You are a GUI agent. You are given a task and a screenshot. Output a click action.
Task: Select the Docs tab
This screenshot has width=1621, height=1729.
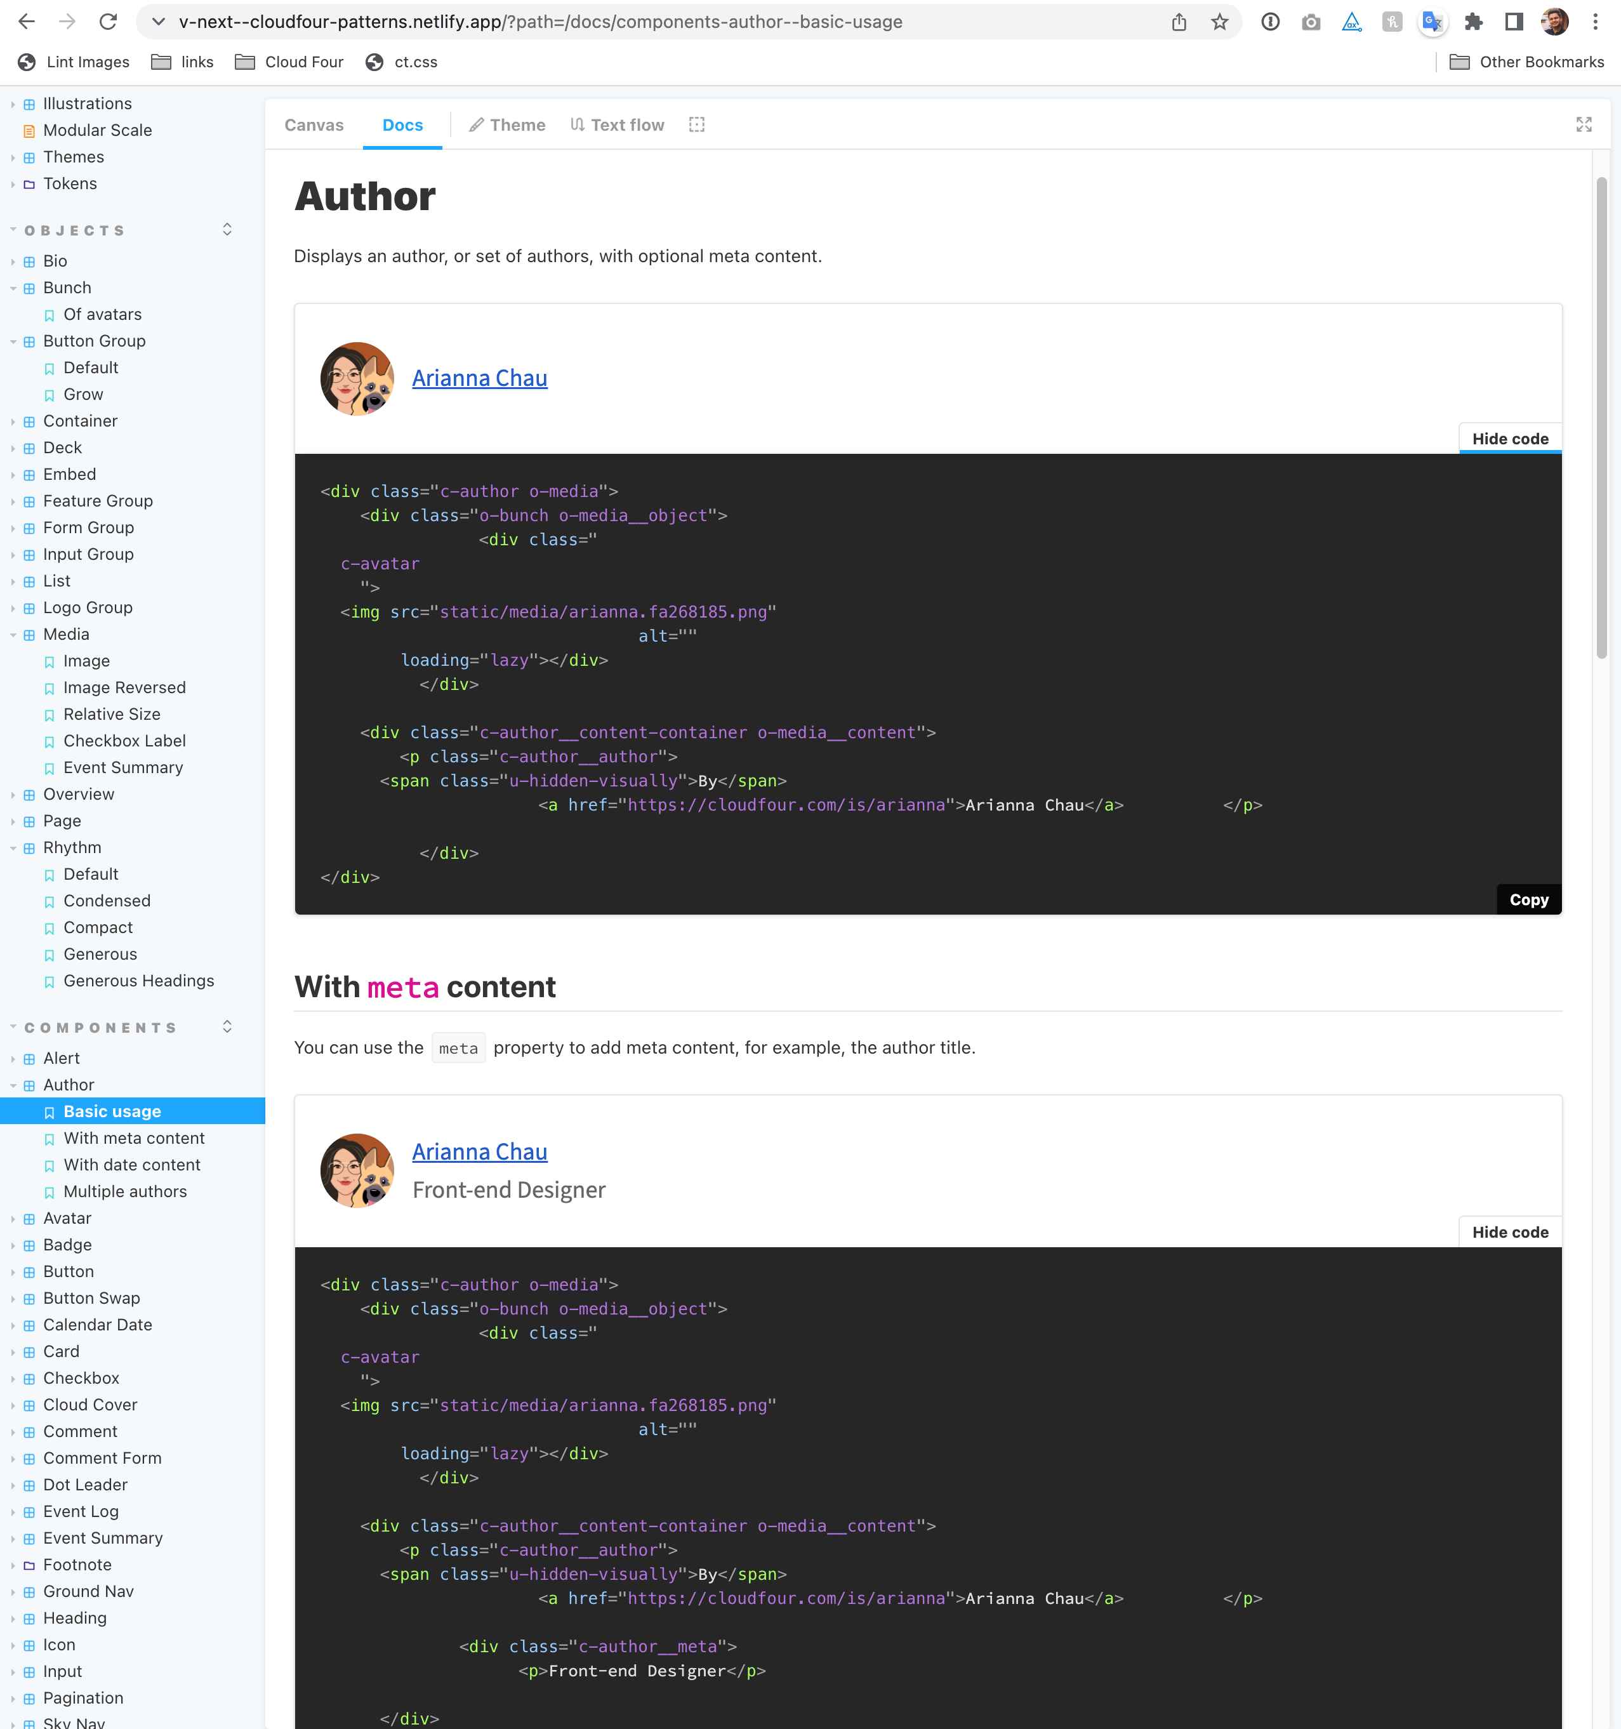click(x=402, y=124)
